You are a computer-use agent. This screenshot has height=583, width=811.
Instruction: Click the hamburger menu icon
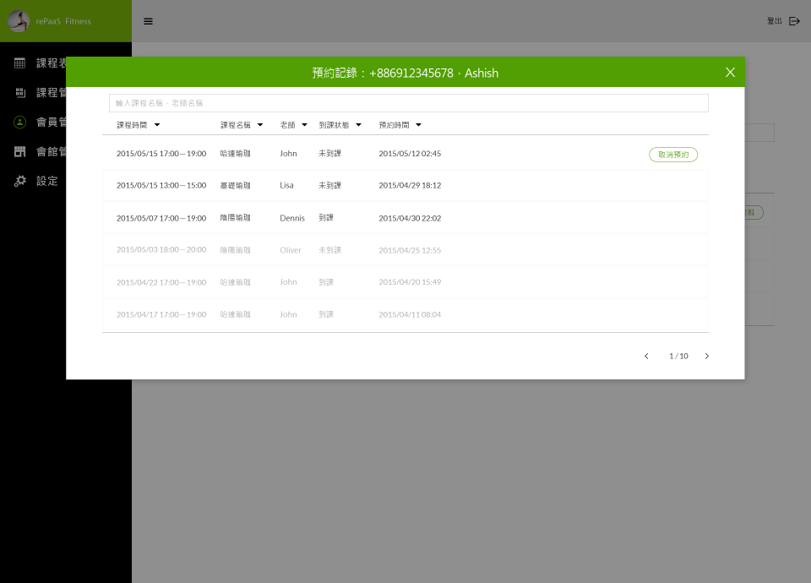coord(148,21)
